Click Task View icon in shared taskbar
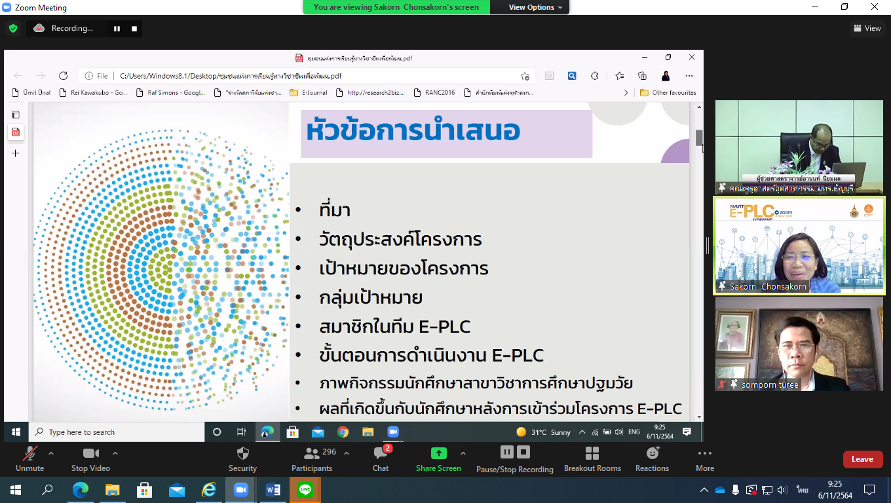The width and height of the screenshot is (891, 503). tap(242, 432)
